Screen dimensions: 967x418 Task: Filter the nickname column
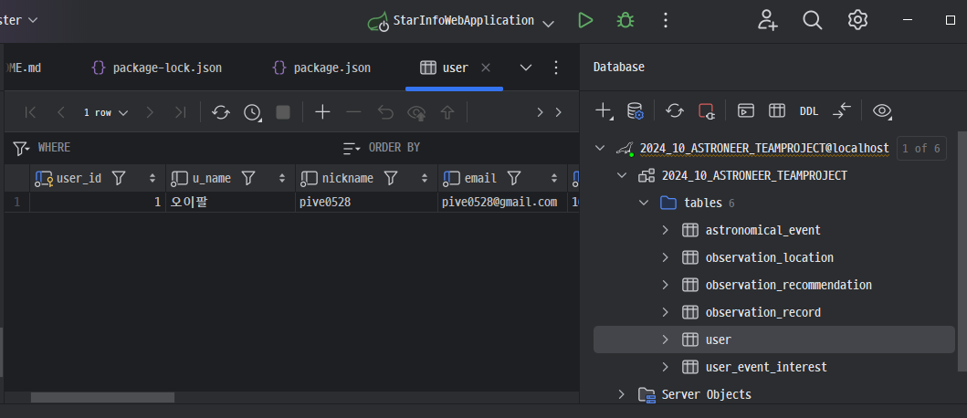[x=391, y=178]
